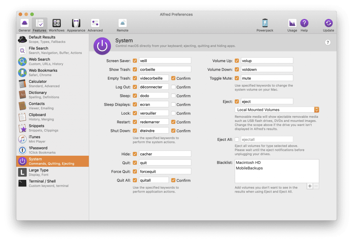The width and height of the screenshot is (353, 242).
Task: Untick the Show Trash checkbox
Action: pyautogui.click(x=135, y=69)
